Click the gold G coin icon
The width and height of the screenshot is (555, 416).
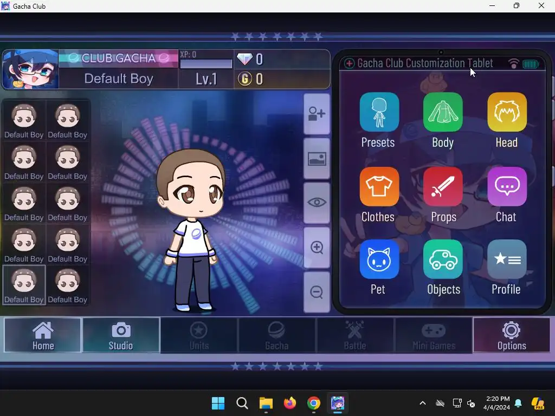click(244, 79)
